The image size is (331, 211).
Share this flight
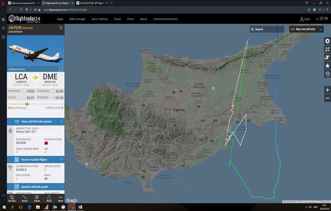pyautogui.click(x=49, y=198)
